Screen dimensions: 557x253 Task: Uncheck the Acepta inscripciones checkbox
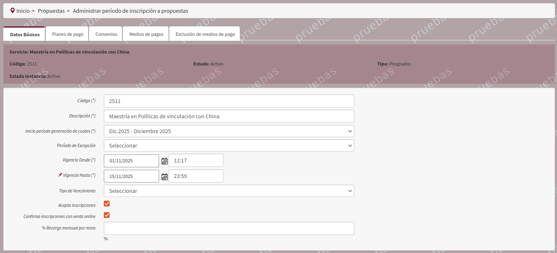point(107,204)
